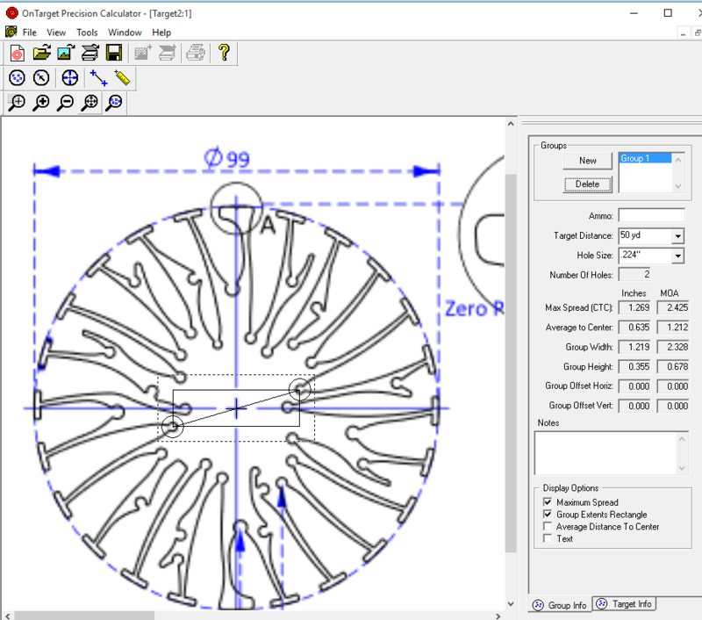Check Average Distance To Center option

pyautogui.click(x=547, y=526)
